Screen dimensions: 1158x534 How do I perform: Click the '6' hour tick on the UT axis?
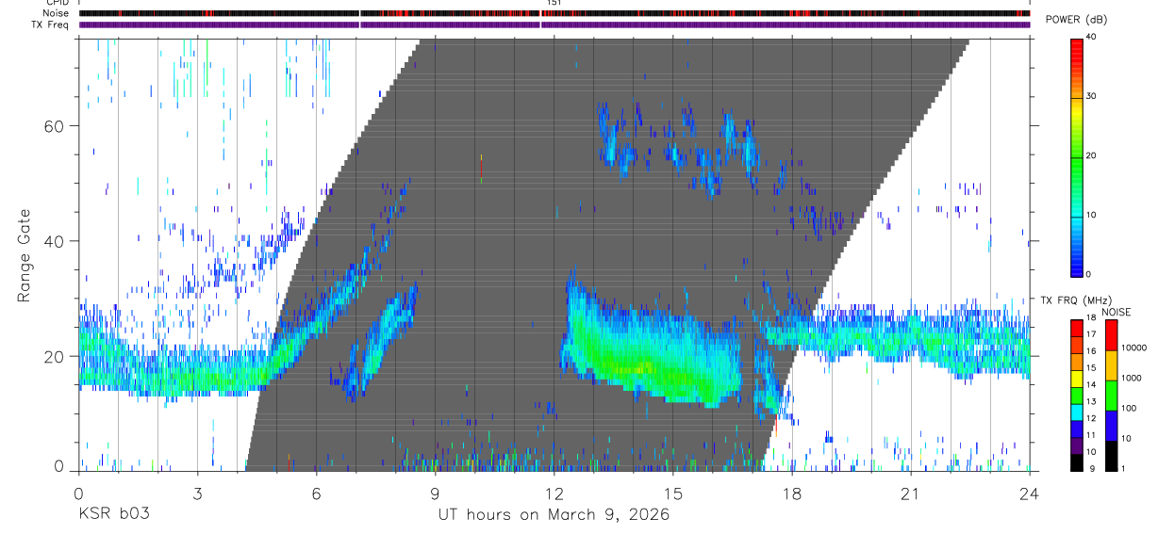tap(316, 494)
